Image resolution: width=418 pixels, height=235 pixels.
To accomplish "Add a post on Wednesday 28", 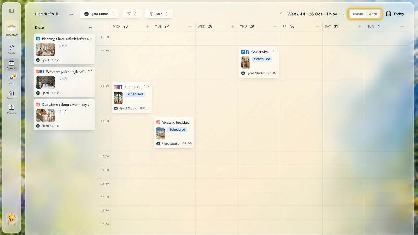I will pos(233,26).
